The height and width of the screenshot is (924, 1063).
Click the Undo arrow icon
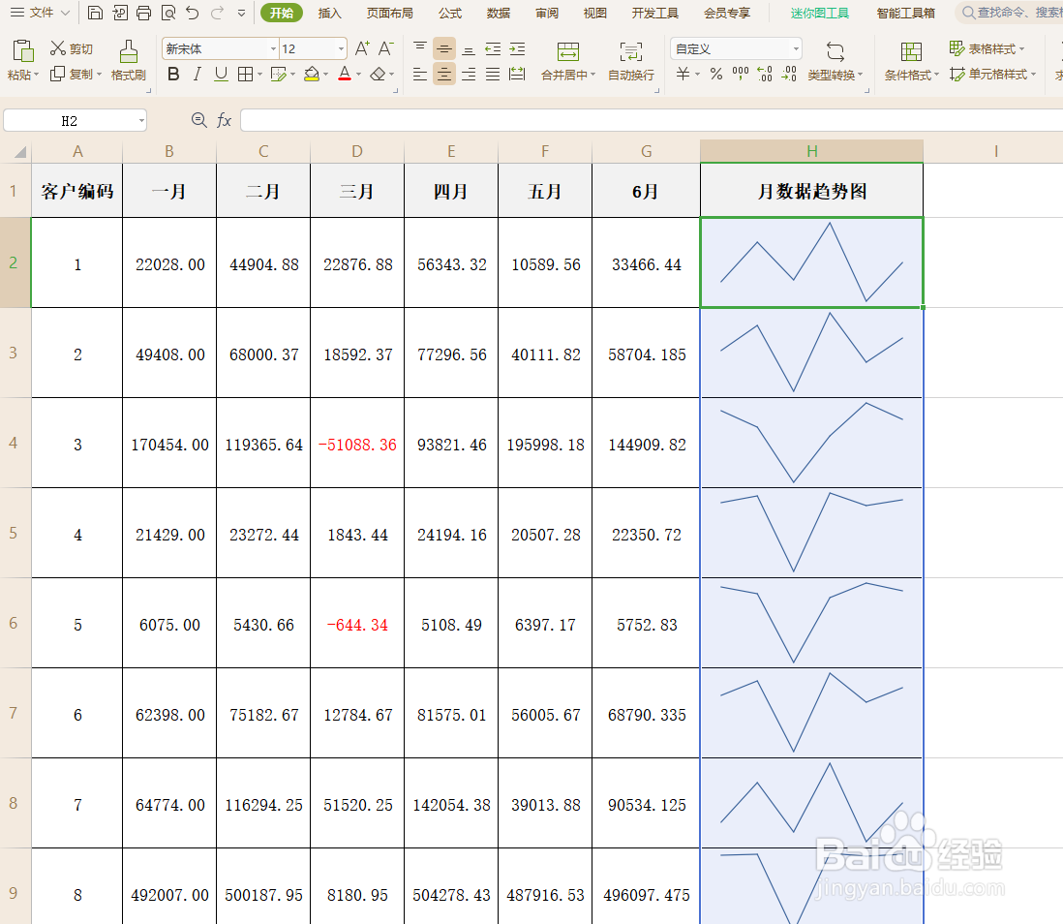point(193,13)
